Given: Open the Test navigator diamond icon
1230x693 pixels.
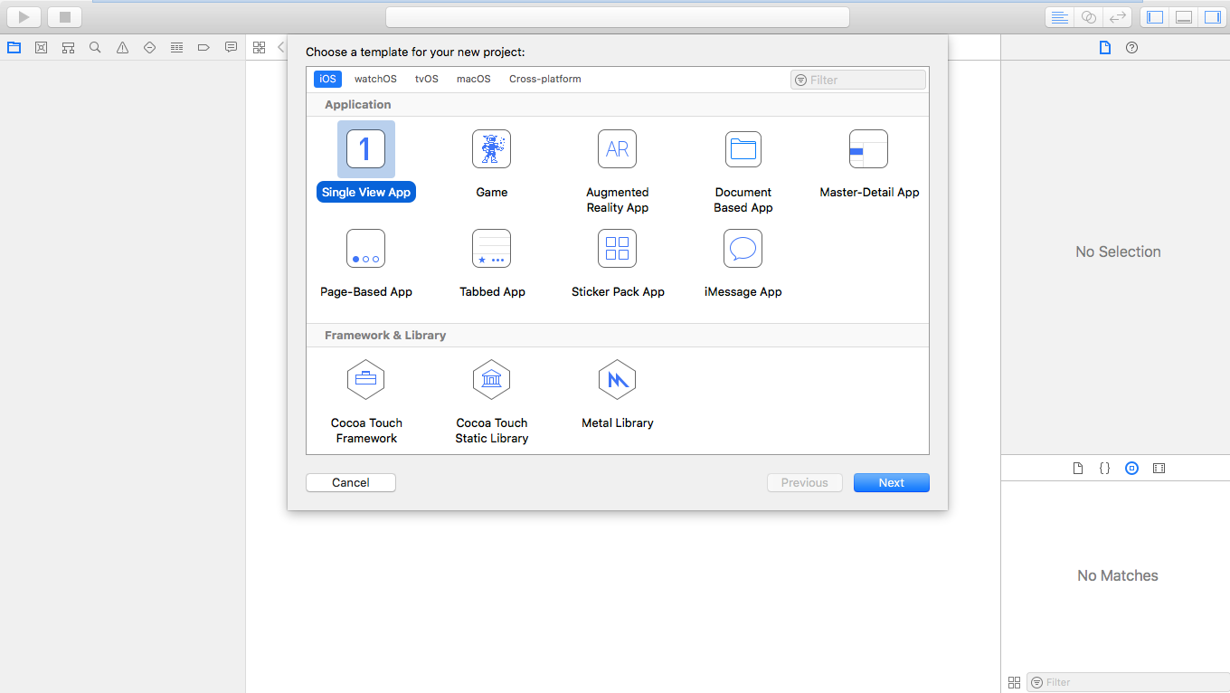Looking at the screenshot, I should (x=149, y=48).
